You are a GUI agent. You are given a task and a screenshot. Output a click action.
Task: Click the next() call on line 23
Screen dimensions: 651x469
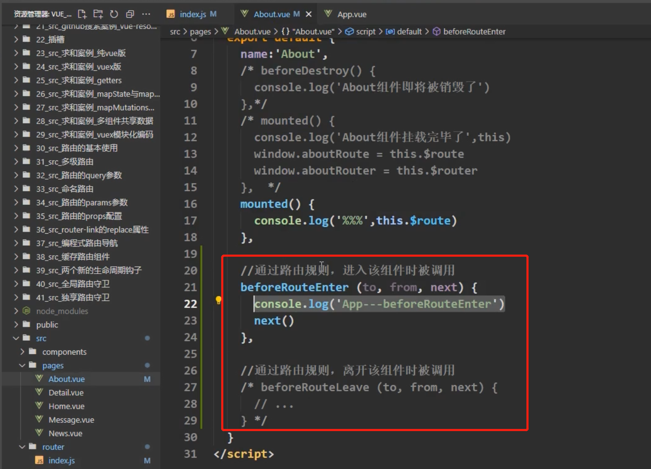point(274,321)
